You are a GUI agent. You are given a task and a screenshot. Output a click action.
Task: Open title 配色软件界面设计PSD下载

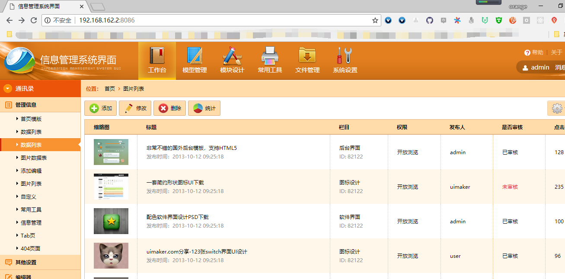click(x=178, y=217)
